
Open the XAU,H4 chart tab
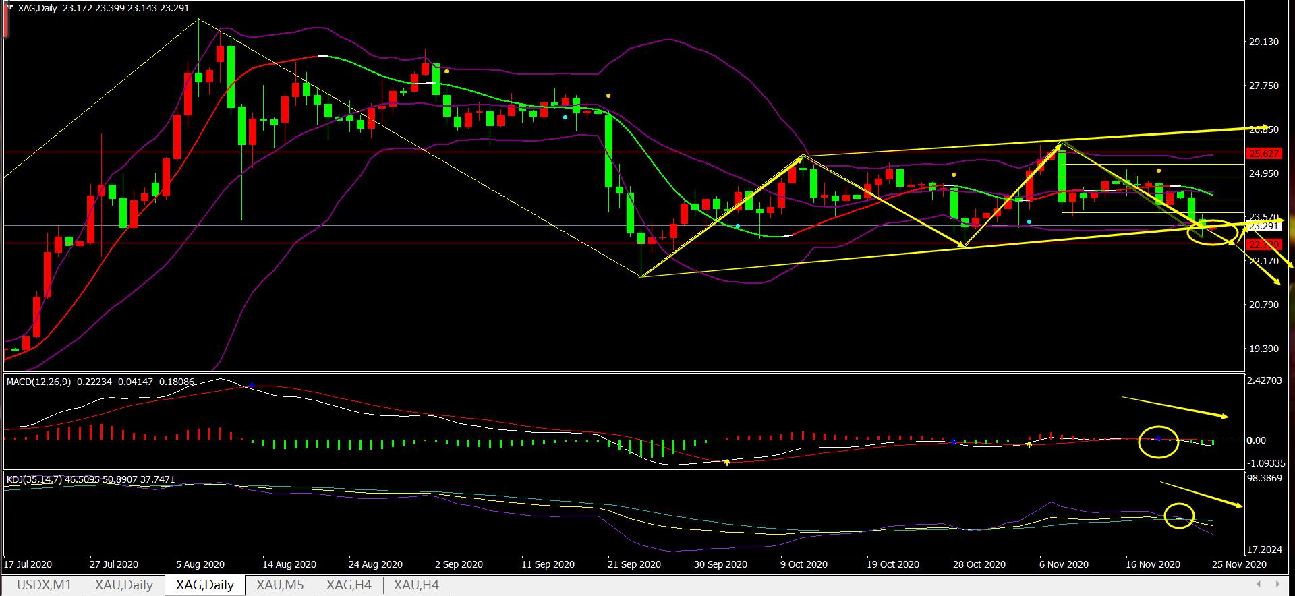click(416, 585)
